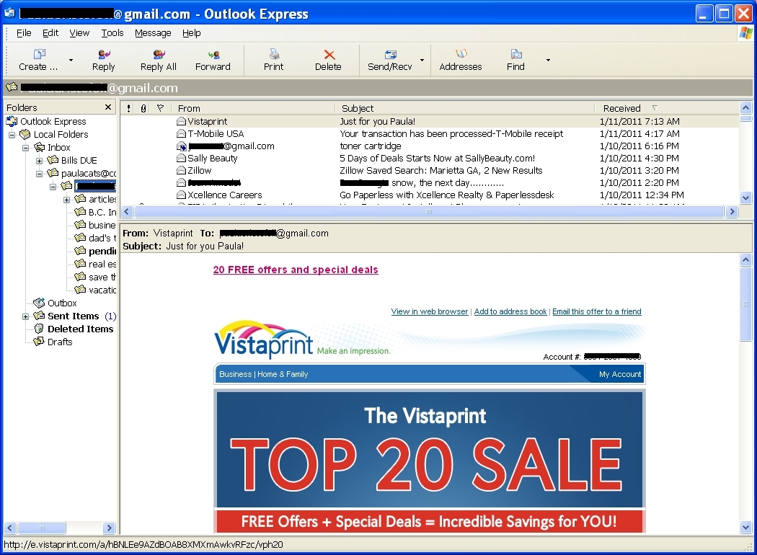
Task: Open the Tools menu
Action: coord(112,33)
